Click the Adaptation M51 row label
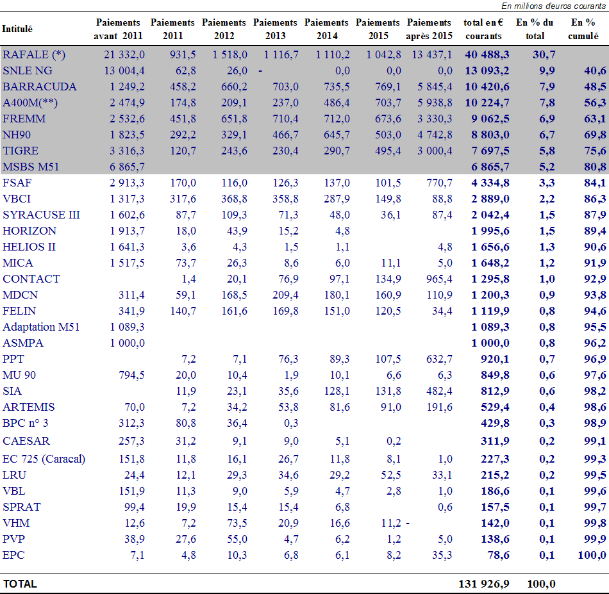The height and width of the screenshot is (594, 609). point(41,327)
